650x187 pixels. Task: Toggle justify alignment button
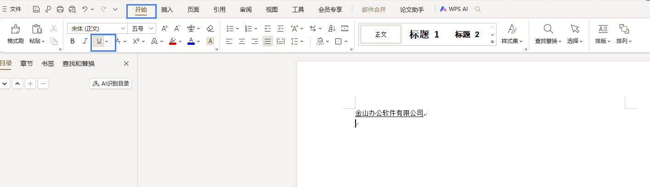coord(267,41)
